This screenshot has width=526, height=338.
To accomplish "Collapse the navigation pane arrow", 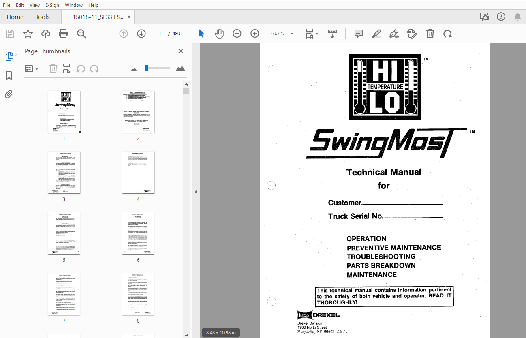I will [196, 192].
